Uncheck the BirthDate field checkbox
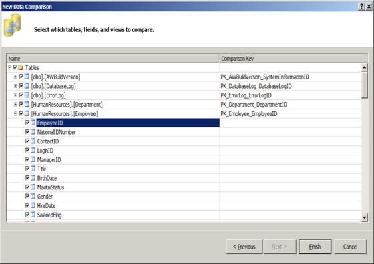 click(27, 178)
